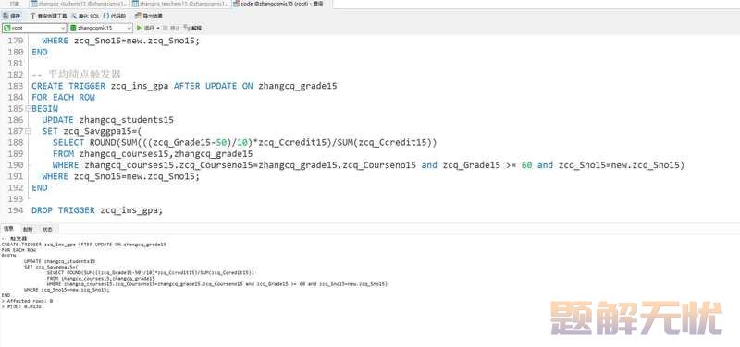Click line number 194 in the gutter
This screenshot has width=740, height=347.
pyautogui.click(x=16, y=210)
